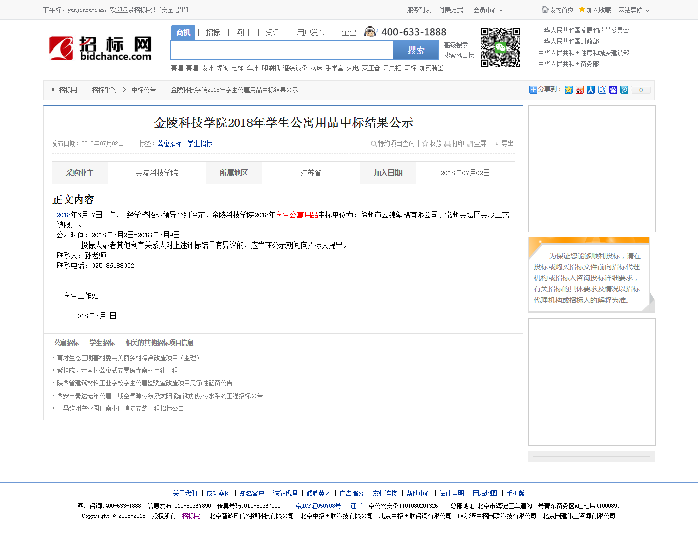Open 育才生态区明善村委会 related item
This screenshot has height=536, width=698.
(x=129, y=358)
